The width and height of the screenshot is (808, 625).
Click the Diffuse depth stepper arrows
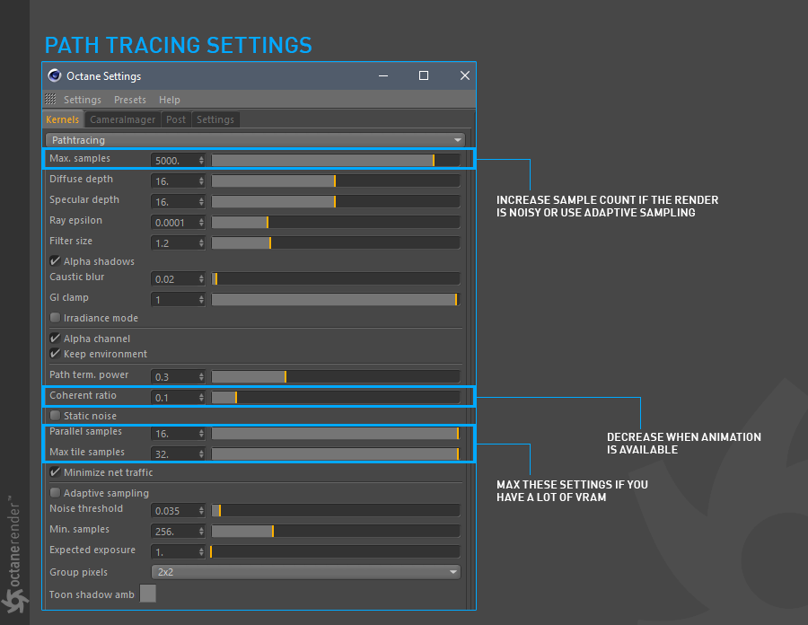point(201,180)
